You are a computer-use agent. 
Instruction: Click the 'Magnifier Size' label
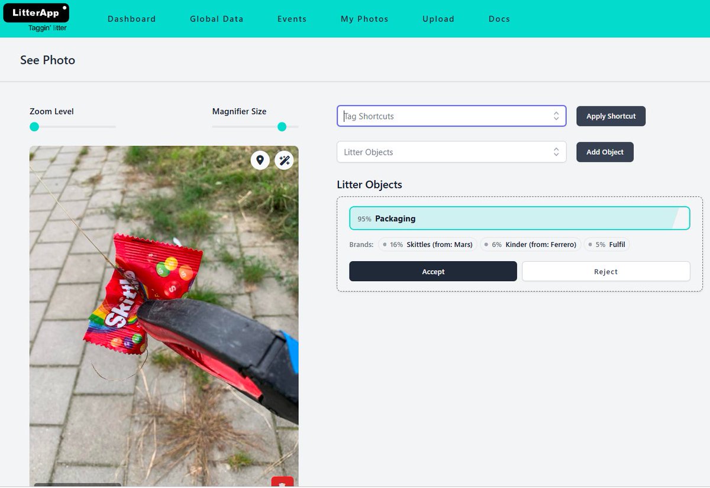pos(239,112)
